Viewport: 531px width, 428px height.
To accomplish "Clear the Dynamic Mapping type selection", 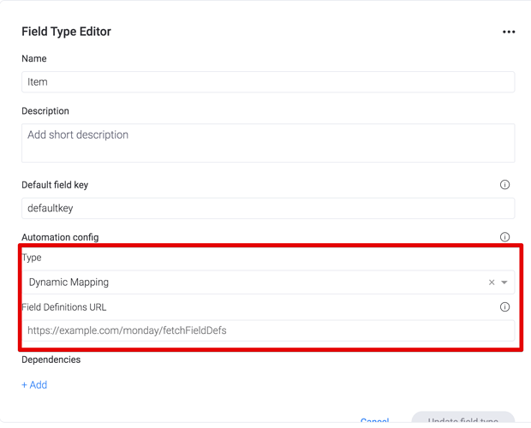I will [x=492, y=282].
